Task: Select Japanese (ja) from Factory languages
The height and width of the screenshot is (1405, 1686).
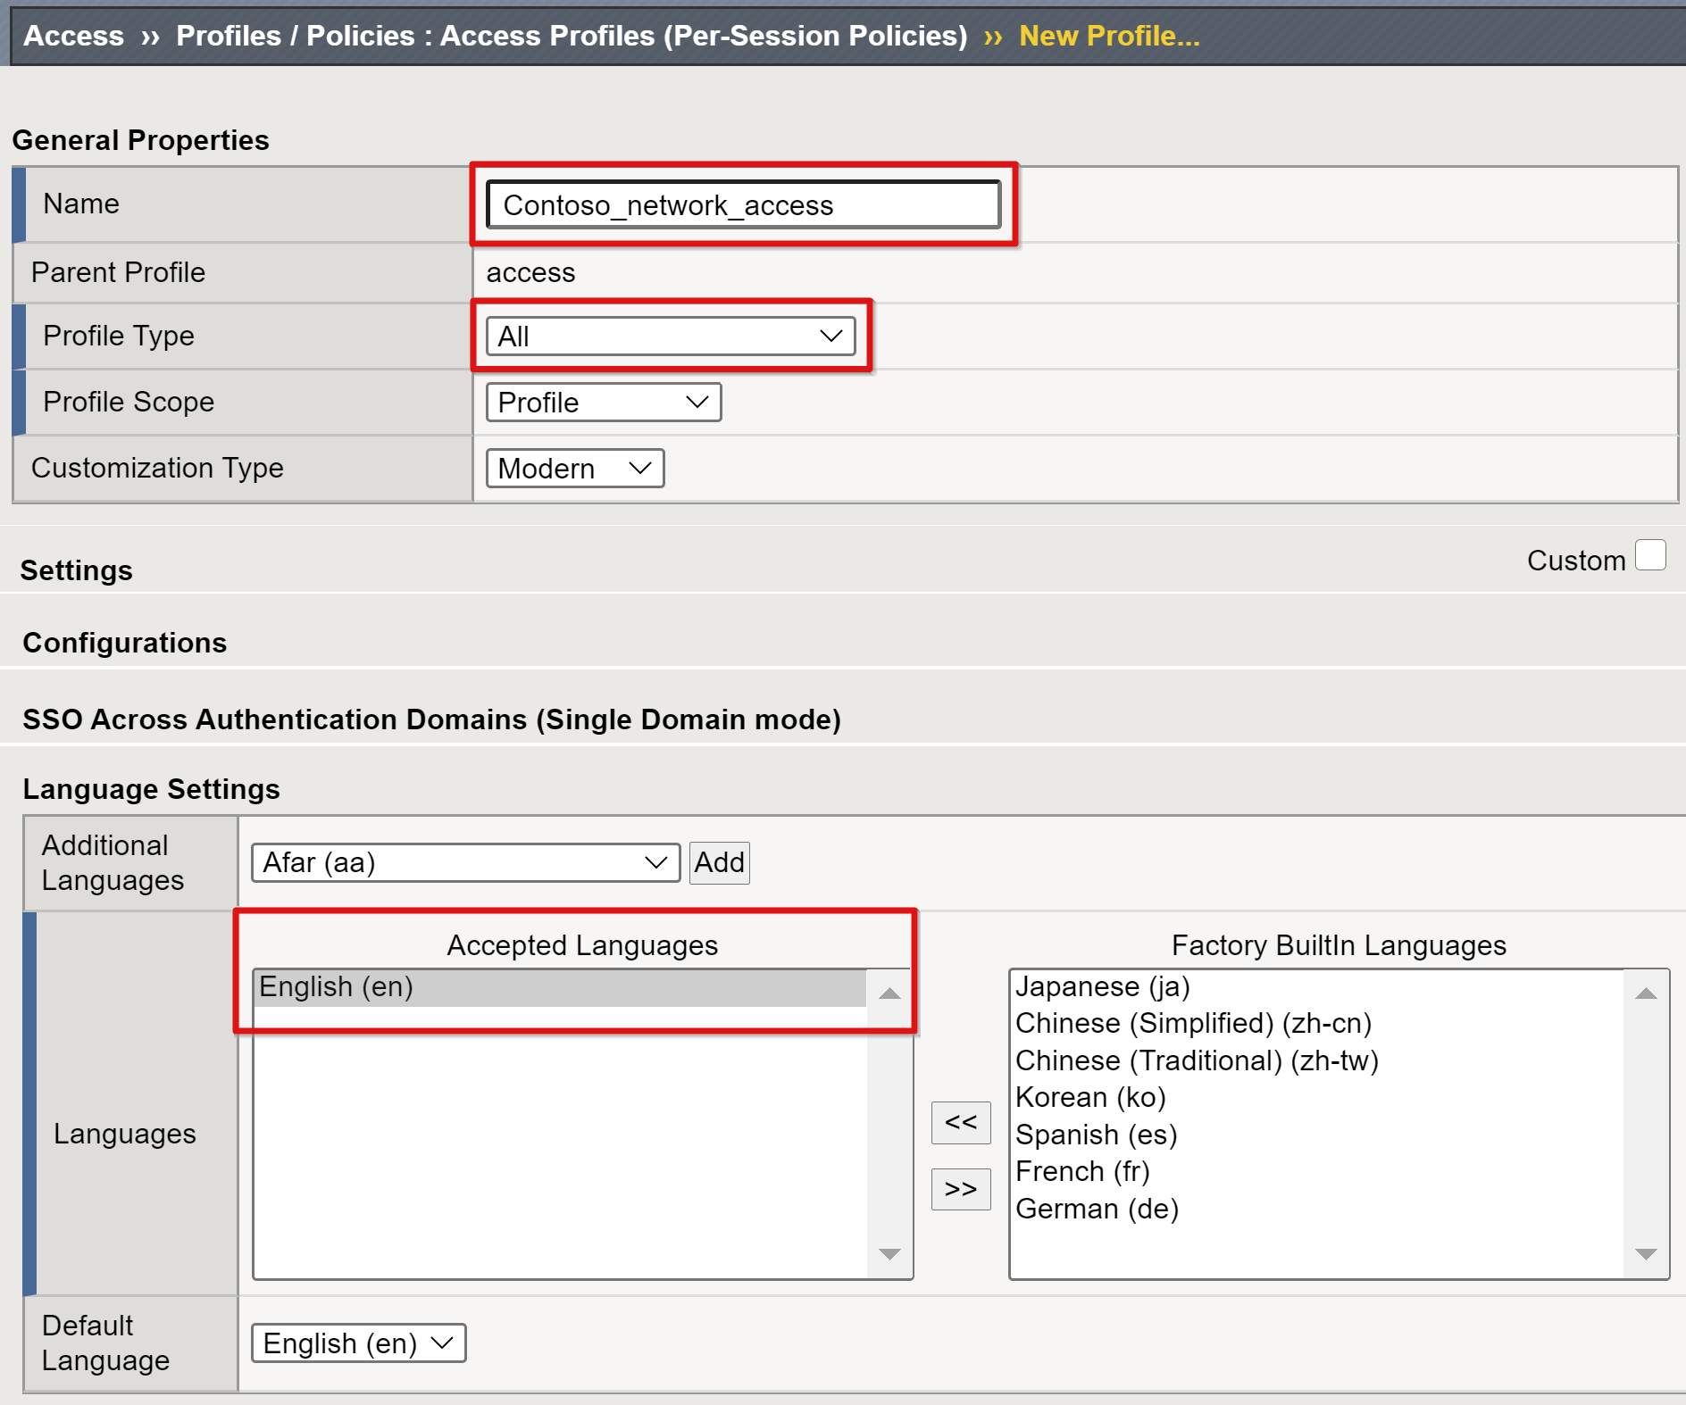Action: [1103, 987]
